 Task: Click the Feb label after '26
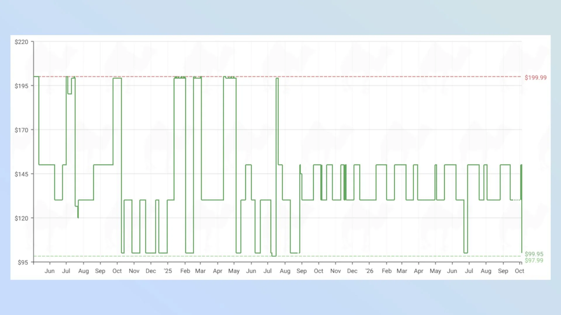click(386, 271)
